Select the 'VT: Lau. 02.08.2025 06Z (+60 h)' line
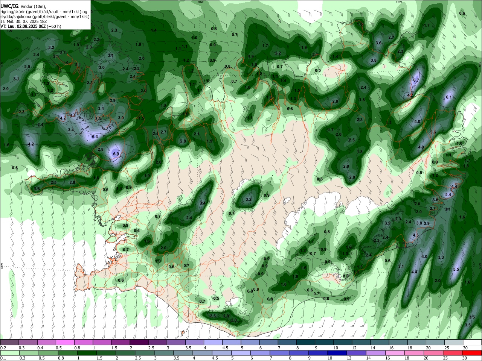Viewport: 482px width, 361px height. (x=31, y=26)
